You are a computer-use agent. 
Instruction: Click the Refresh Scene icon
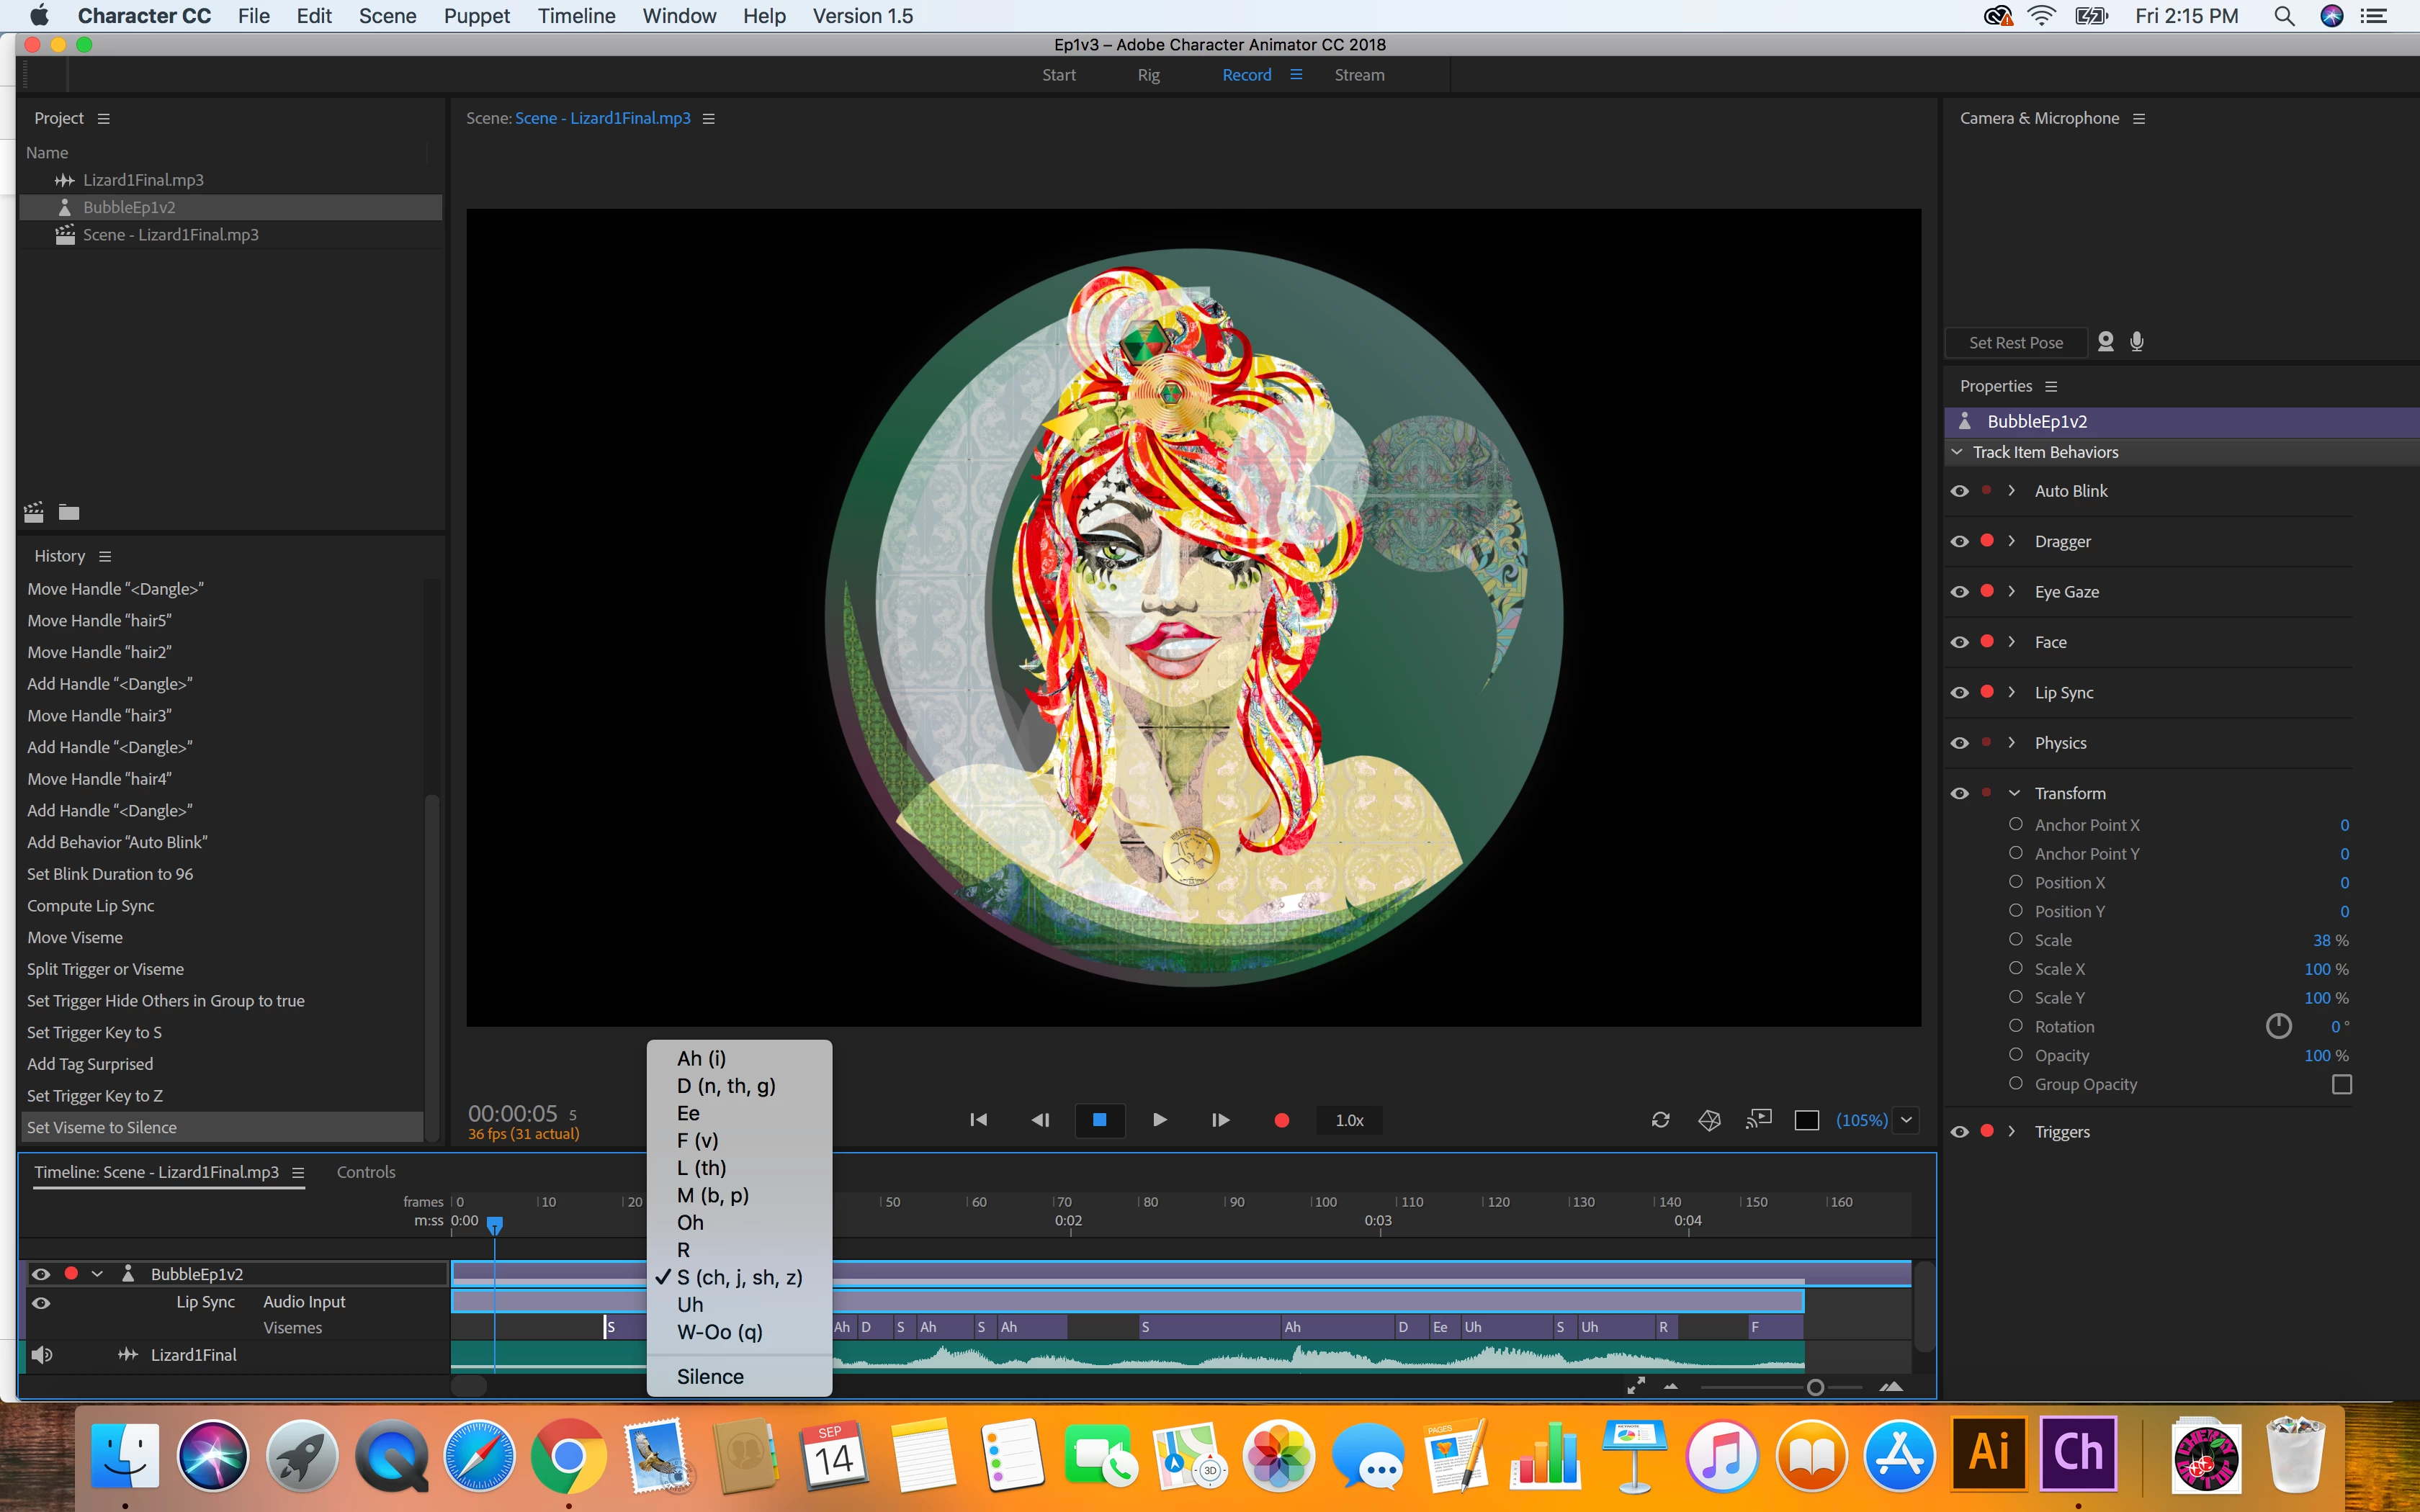(x=1660, y=1120)
